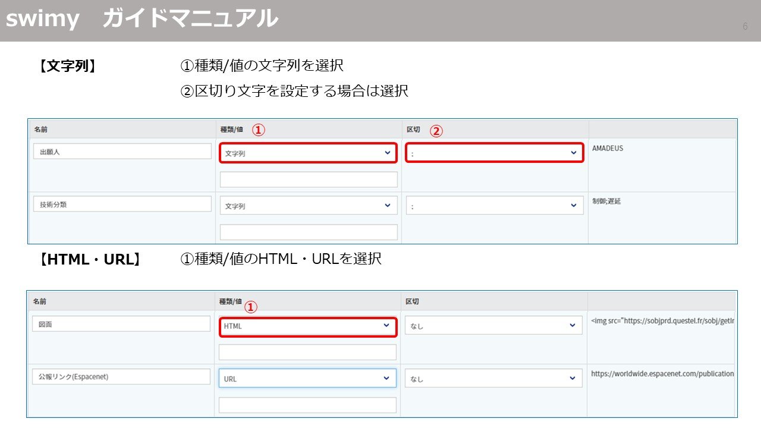The image size is (761, 428).
Task: Click the 種類/値 column header
Action: coord(232,128)
